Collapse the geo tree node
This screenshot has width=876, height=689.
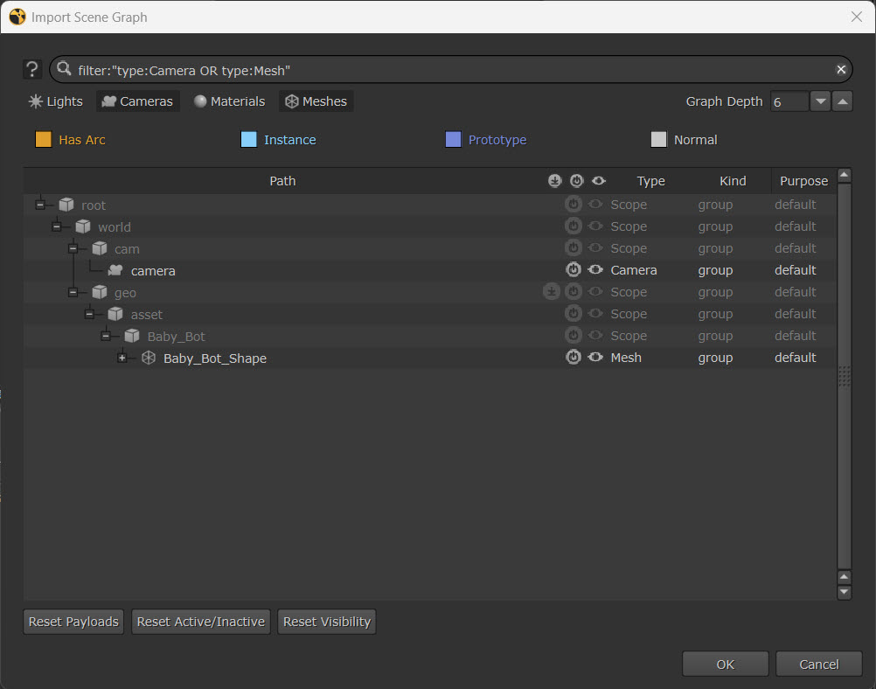pyautogui.click(x=73, y=293)
